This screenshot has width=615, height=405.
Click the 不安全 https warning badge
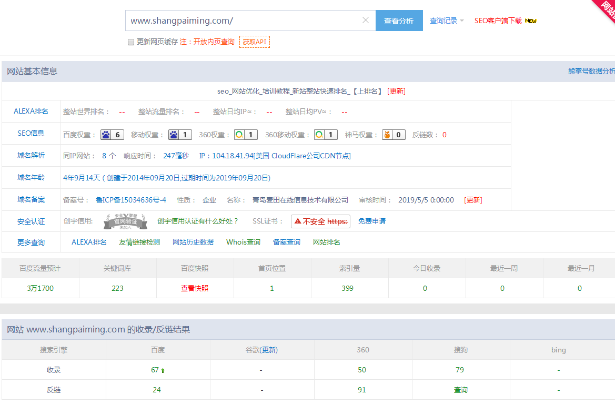click(x=320, y=221)
